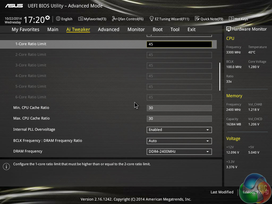Select the 1-Core Ratio Limit row label
Screen dimensions: 272x204
coord(31,44)
